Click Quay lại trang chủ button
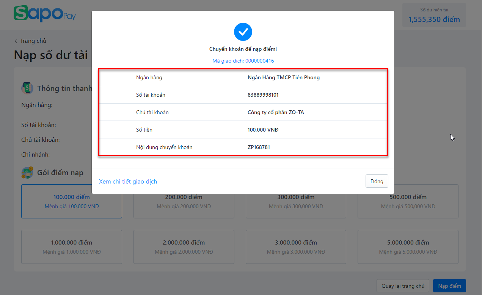Image resolution: width=482 pixels, height=295 pixels. 403,286
